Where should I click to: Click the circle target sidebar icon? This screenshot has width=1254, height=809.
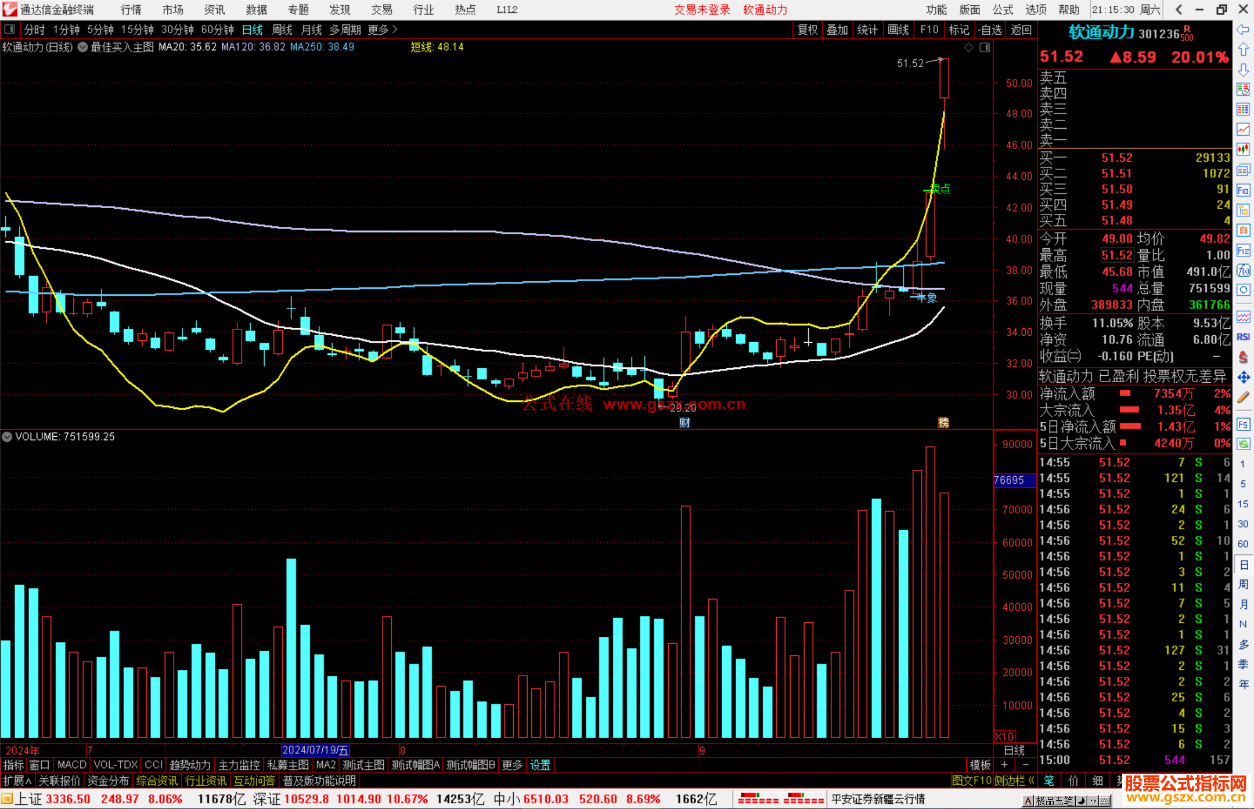(x=1243, y=290)
